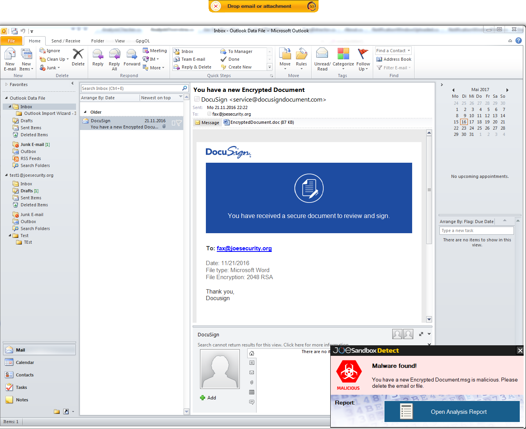Open the EncryptedDocument.doc attachment
526x429 pixels.
tap(259, 122)
